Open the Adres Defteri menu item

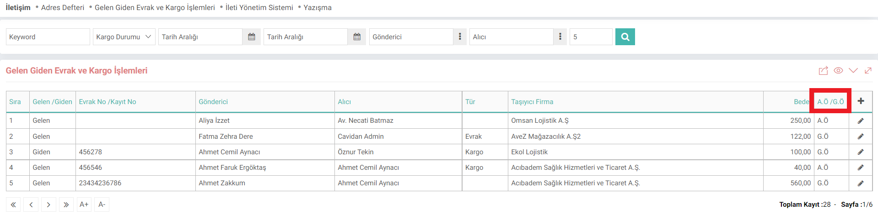click(63, 8)
